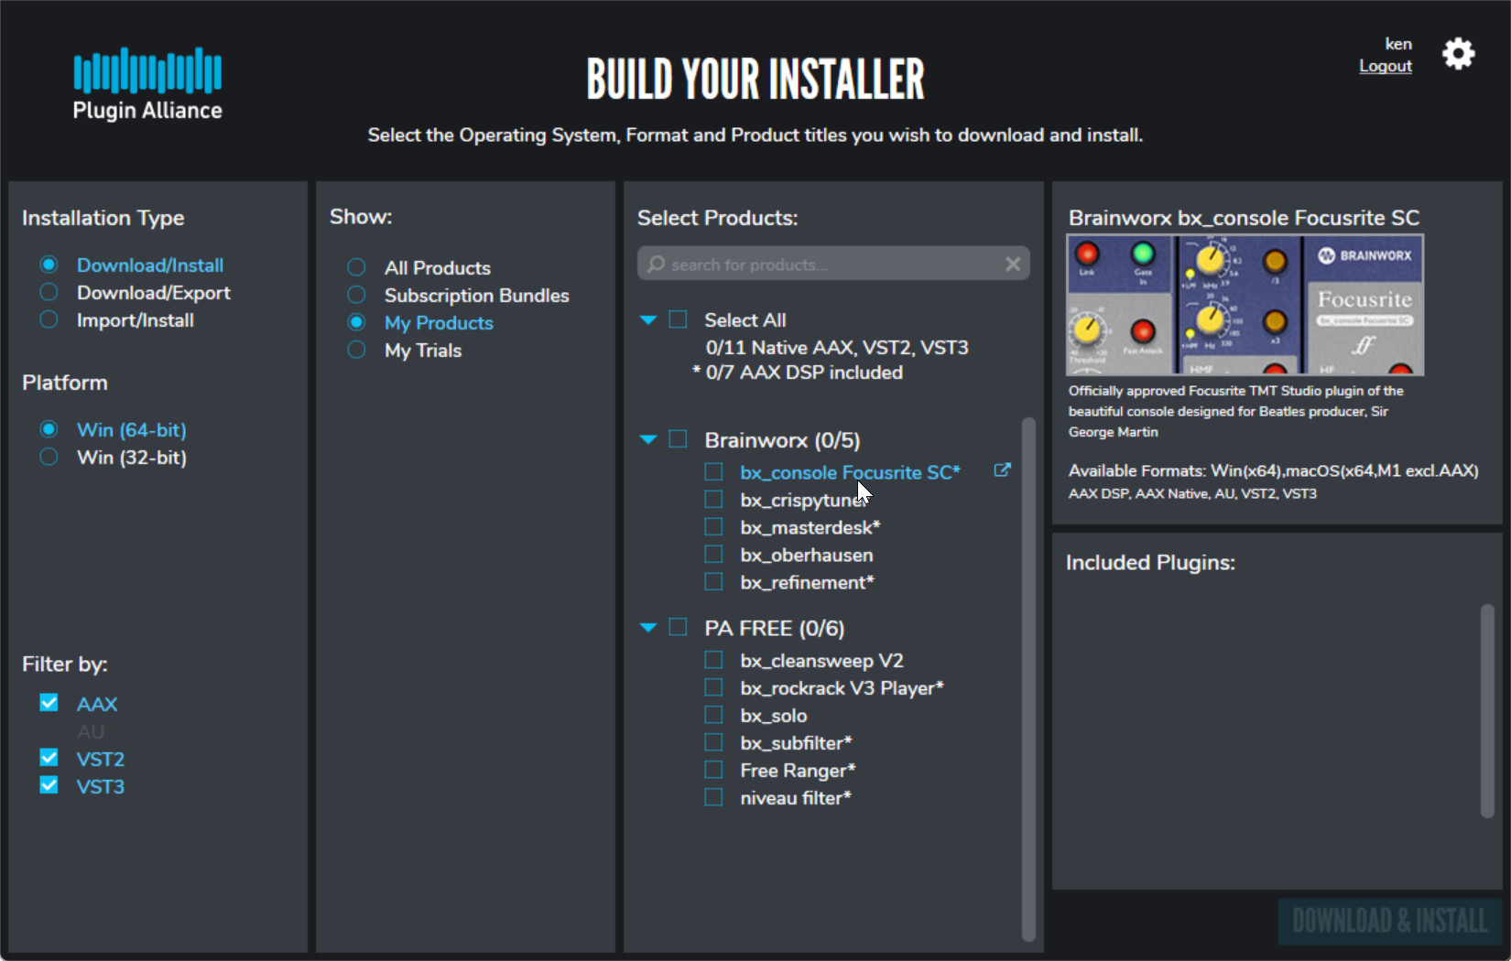Click the product list scrollbar
Viewport: 1511px width, 961px height.
(1028, 679)
